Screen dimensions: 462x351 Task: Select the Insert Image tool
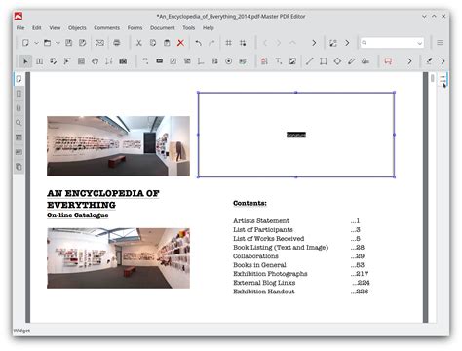(292, 61)
